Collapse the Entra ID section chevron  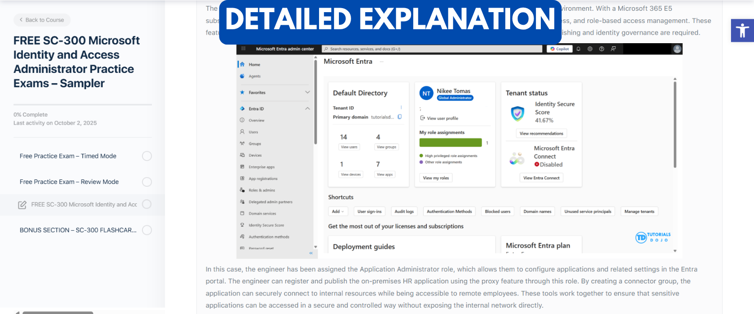point(307,108)
